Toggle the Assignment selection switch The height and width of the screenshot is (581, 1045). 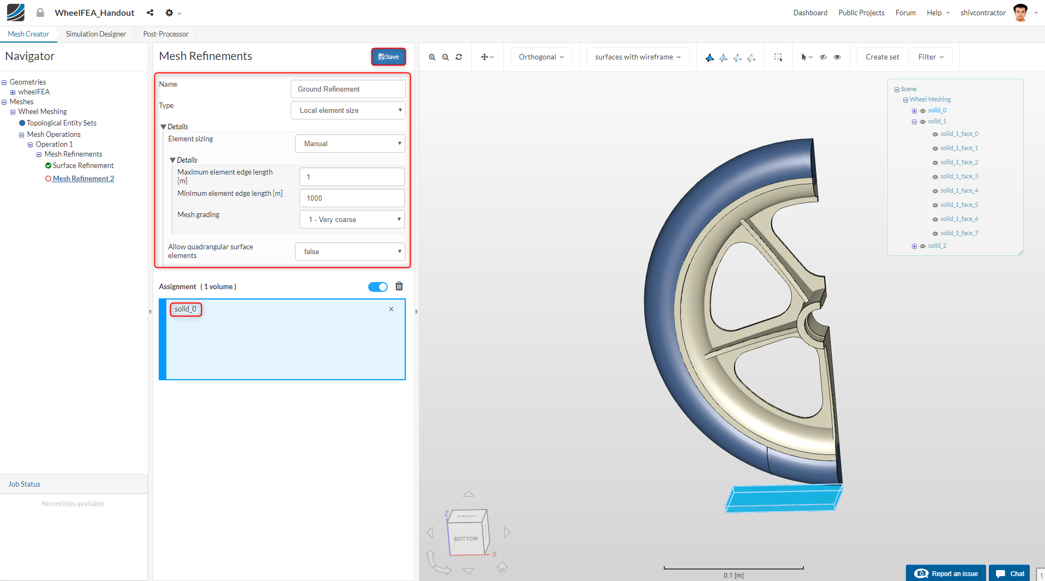coord(377,287)
